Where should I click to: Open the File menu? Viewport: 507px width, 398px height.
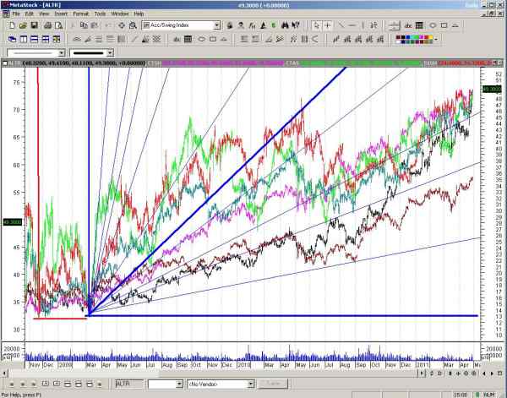point(16,14)
